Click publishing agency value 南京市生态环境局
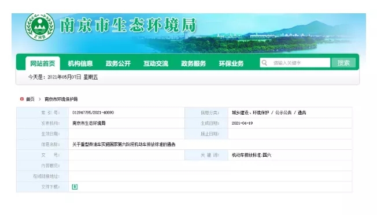This screenshot has width=377, height=215. pyautogui.click(x=89, y=123)
